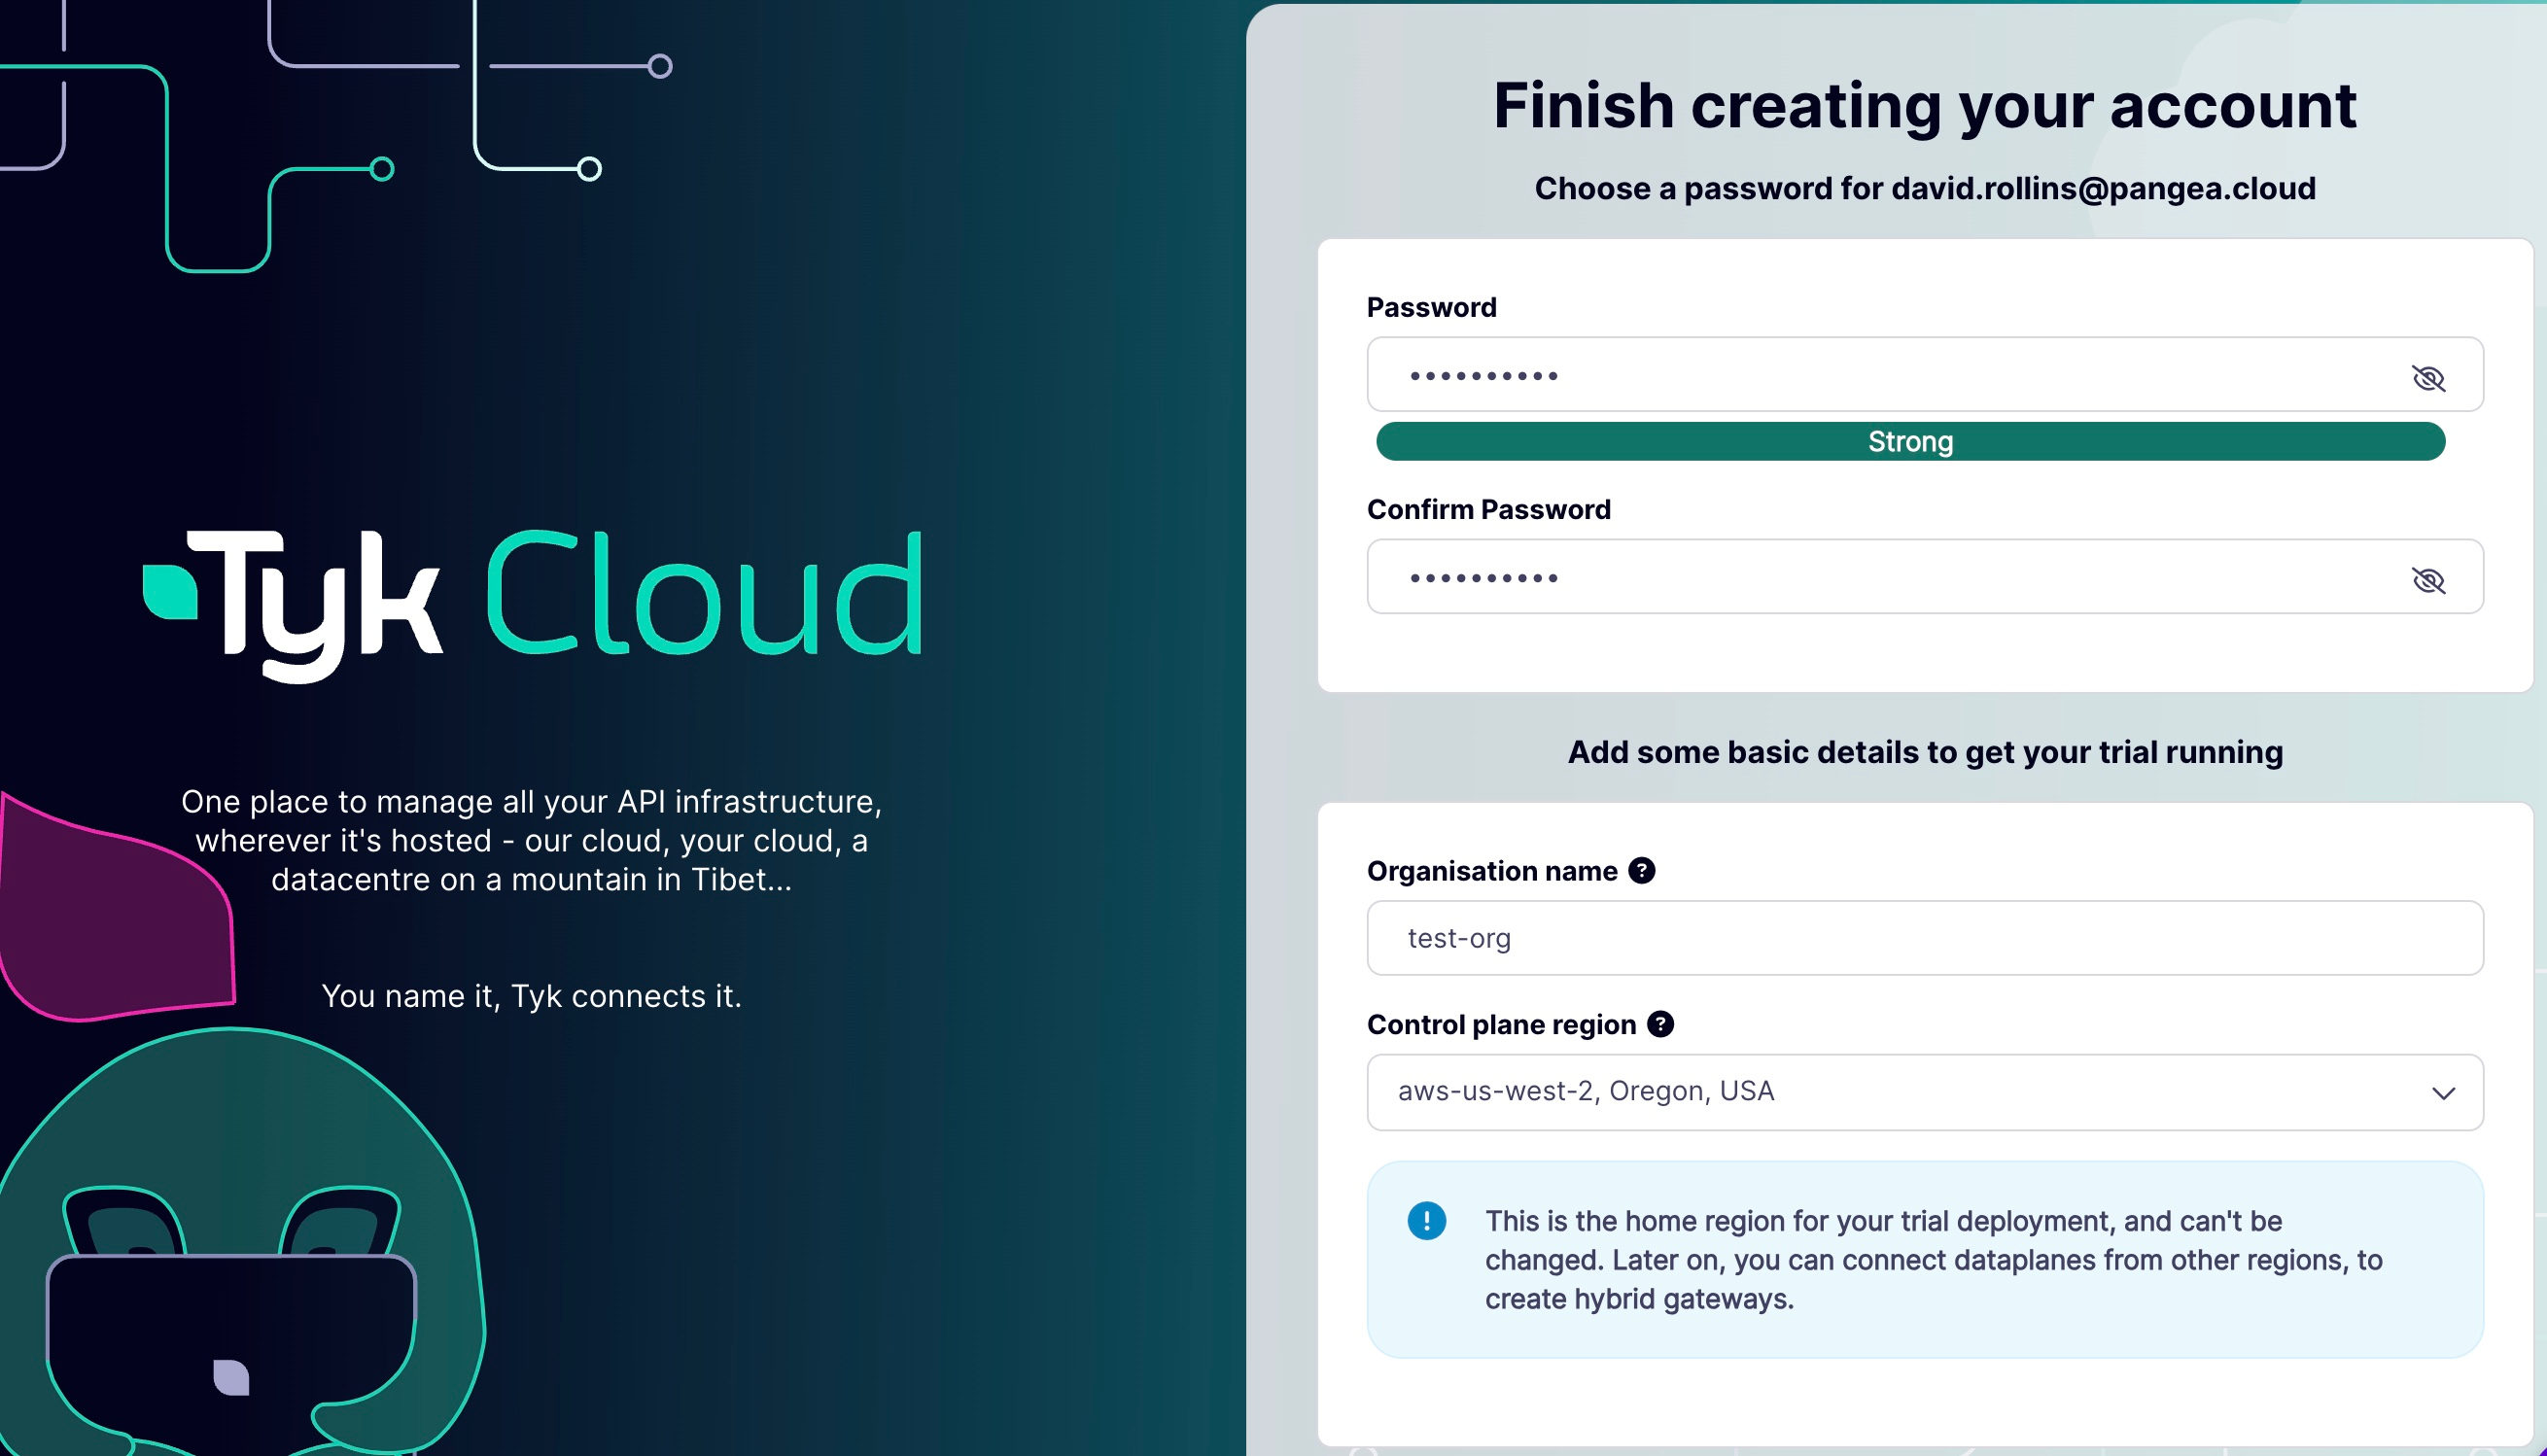Click the leaf logo on mascot's laptop
This screenshot has height=1456, width=2547.
click(231, 1377)
